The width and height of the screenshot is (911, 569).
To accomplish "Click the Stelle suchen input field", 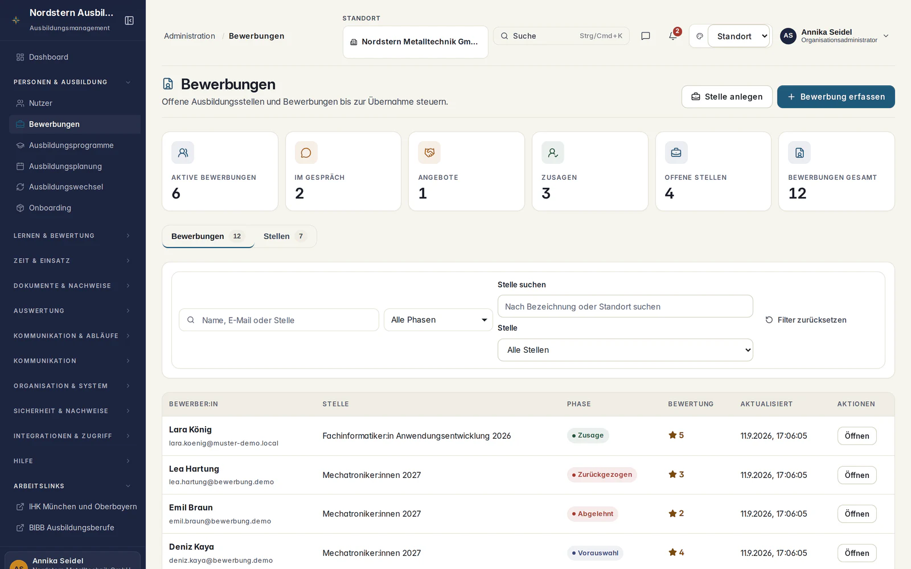I will (625, 306).
